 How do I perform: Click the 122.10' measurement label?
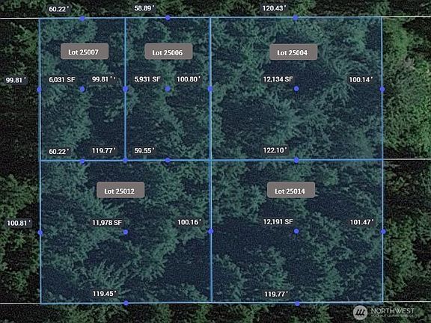[x=275, y=150]
